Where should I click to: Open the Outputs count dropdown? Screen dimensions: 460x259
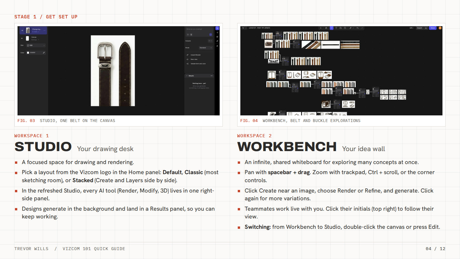[x=210, y=41]
